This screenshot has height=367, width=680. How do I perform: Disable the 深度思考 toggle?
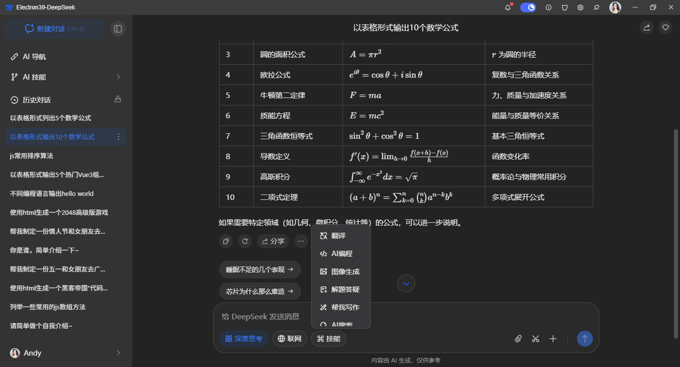(244, 339)
